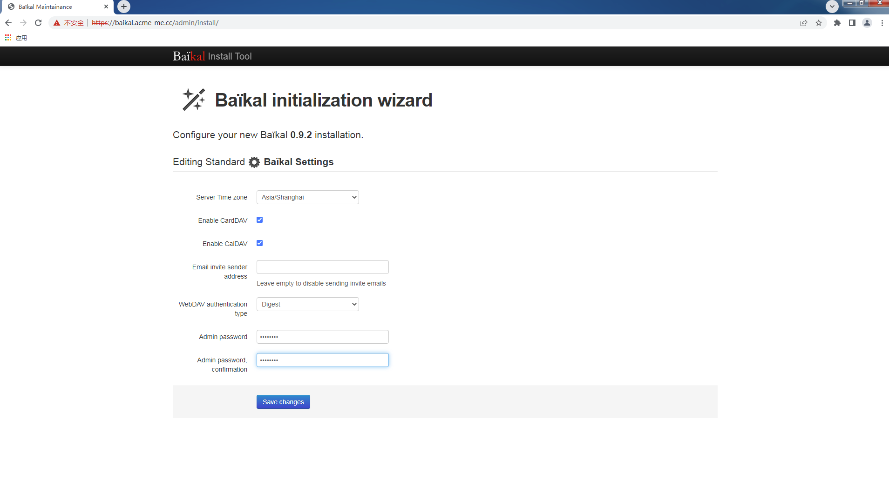Share this page using the share icon
Screen dimensions: 889x480
click(804, 23)
